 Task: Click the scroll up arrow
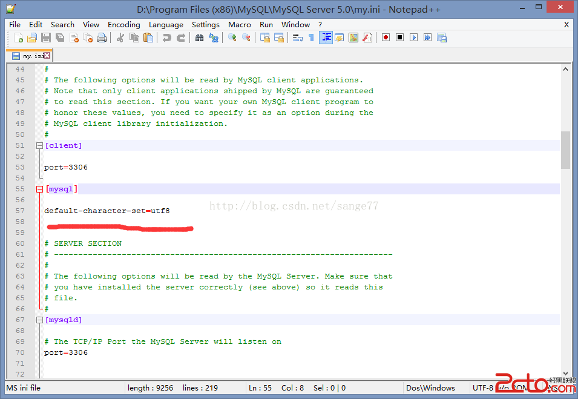(565, 69)
